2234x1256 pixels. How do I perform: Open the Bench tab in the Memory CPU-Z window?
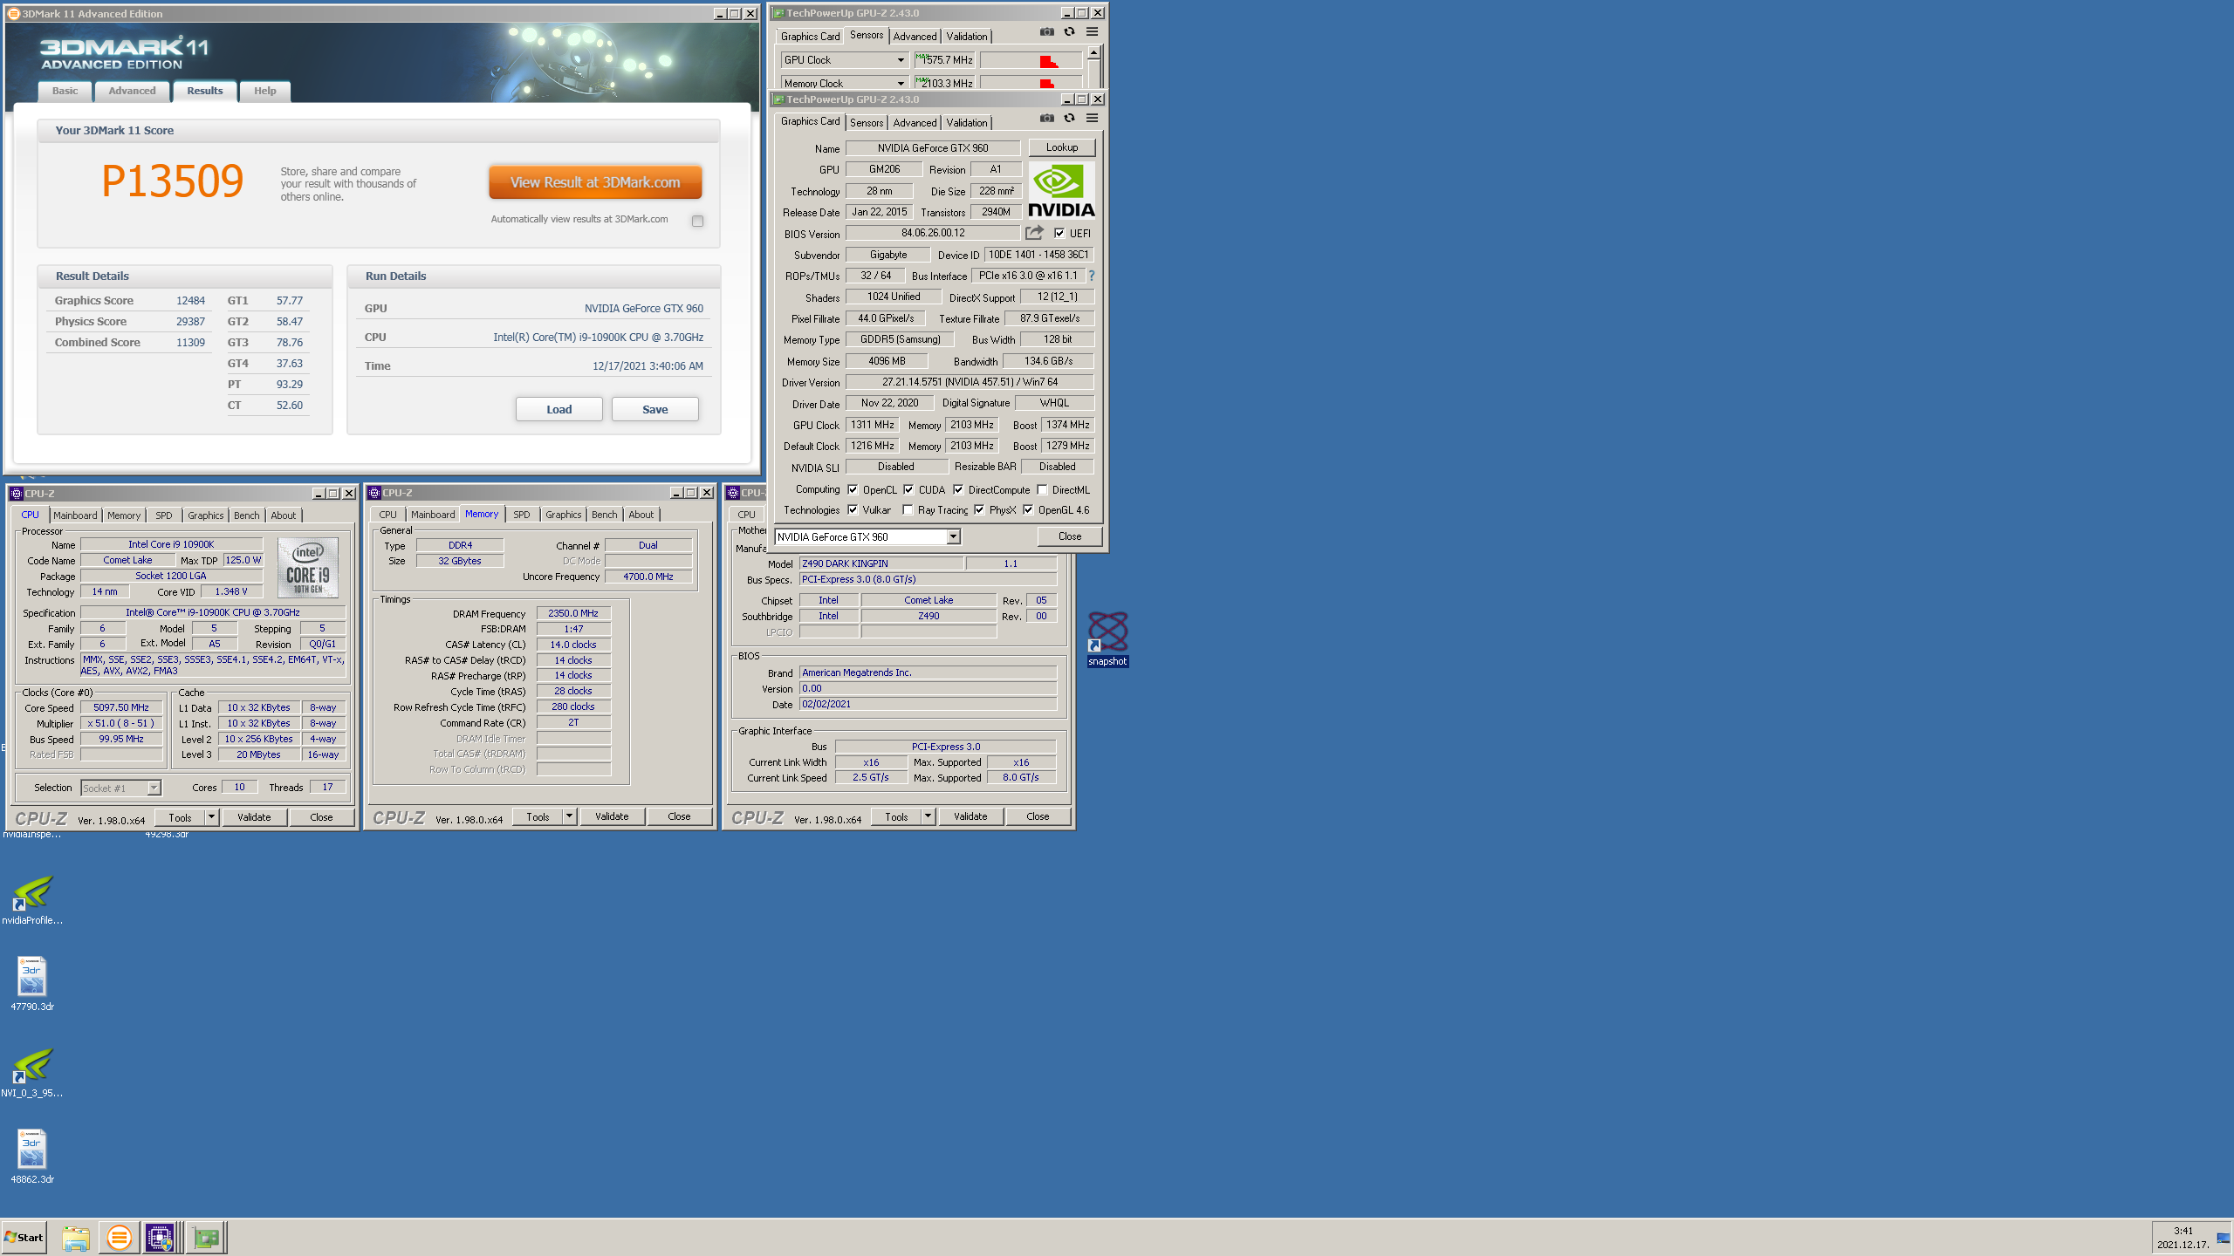[x=604, y=515]
